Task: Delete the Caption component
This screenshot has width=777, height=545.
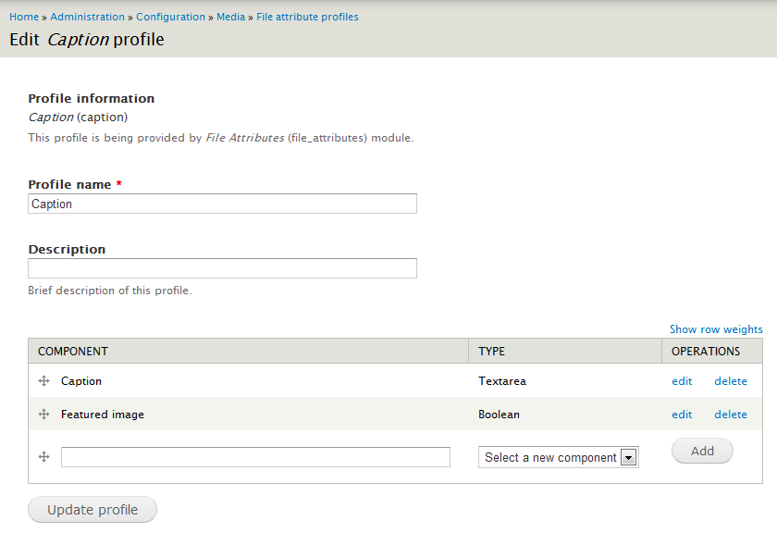Action: (x=730, y=380)
